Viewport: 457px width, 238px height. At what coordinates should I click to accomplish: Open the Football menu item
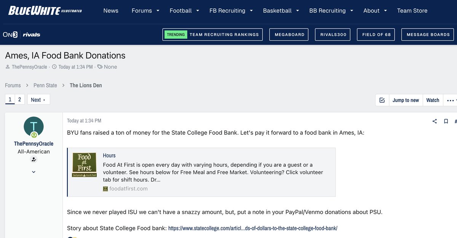pyautogui.click(x=181, y=11)
